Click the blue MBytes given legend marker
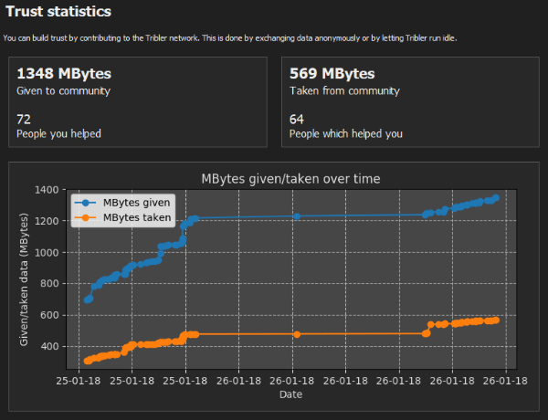 tap(85, 203)
